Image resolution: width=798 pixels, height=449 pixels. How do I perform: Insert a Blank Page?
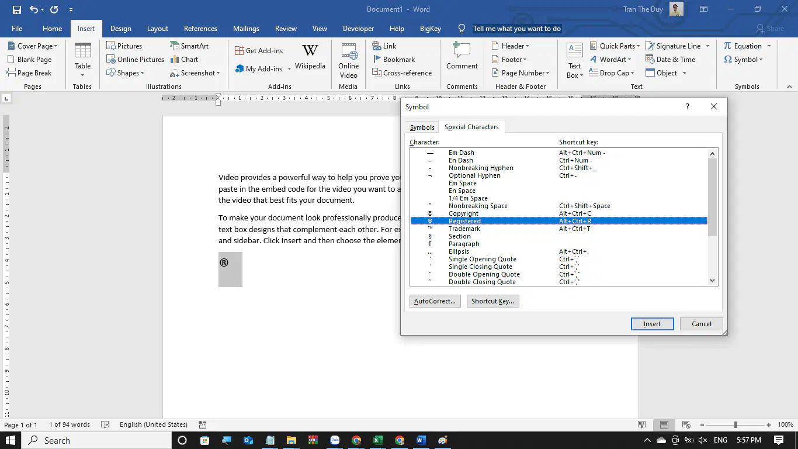click(x=29, y=60)
